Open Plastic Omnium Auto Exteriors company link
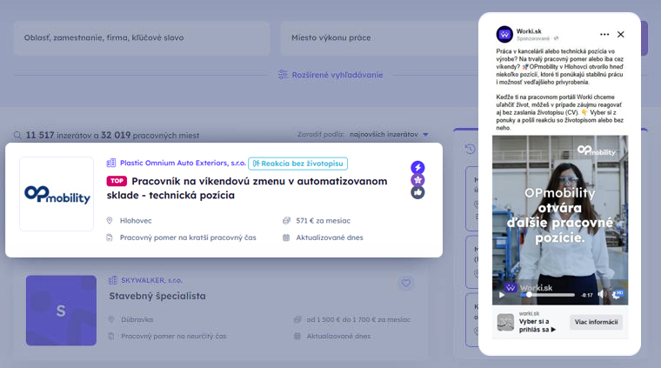 click(x=183, y=164)
